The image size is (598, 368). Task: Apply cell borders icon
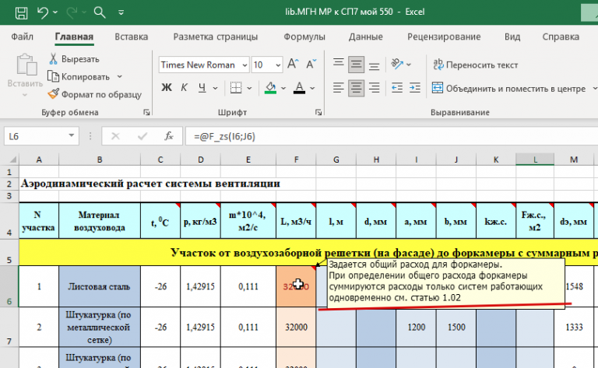[236, 88]
